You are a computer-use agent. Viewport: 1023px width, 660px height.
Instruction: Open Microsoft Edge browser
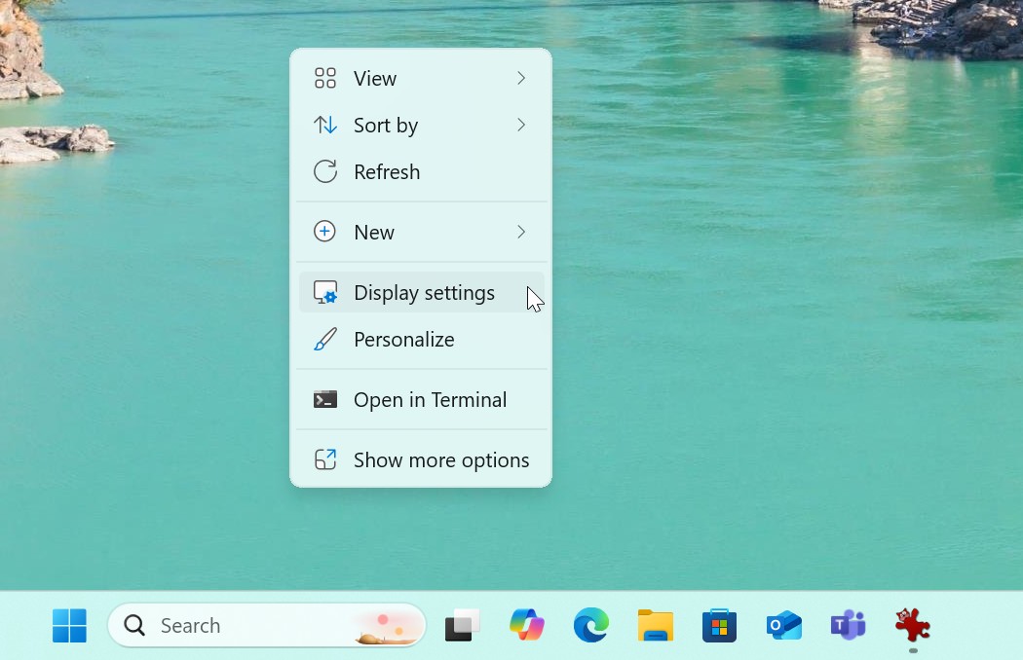pyautogui.click(x=590, y=625)
